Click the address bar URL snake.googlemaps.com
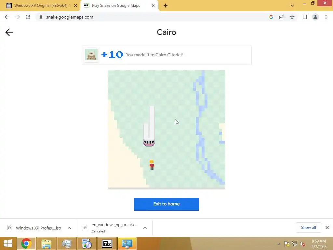The height and width of the screenshot is (250, 333). tap(70, 17)
